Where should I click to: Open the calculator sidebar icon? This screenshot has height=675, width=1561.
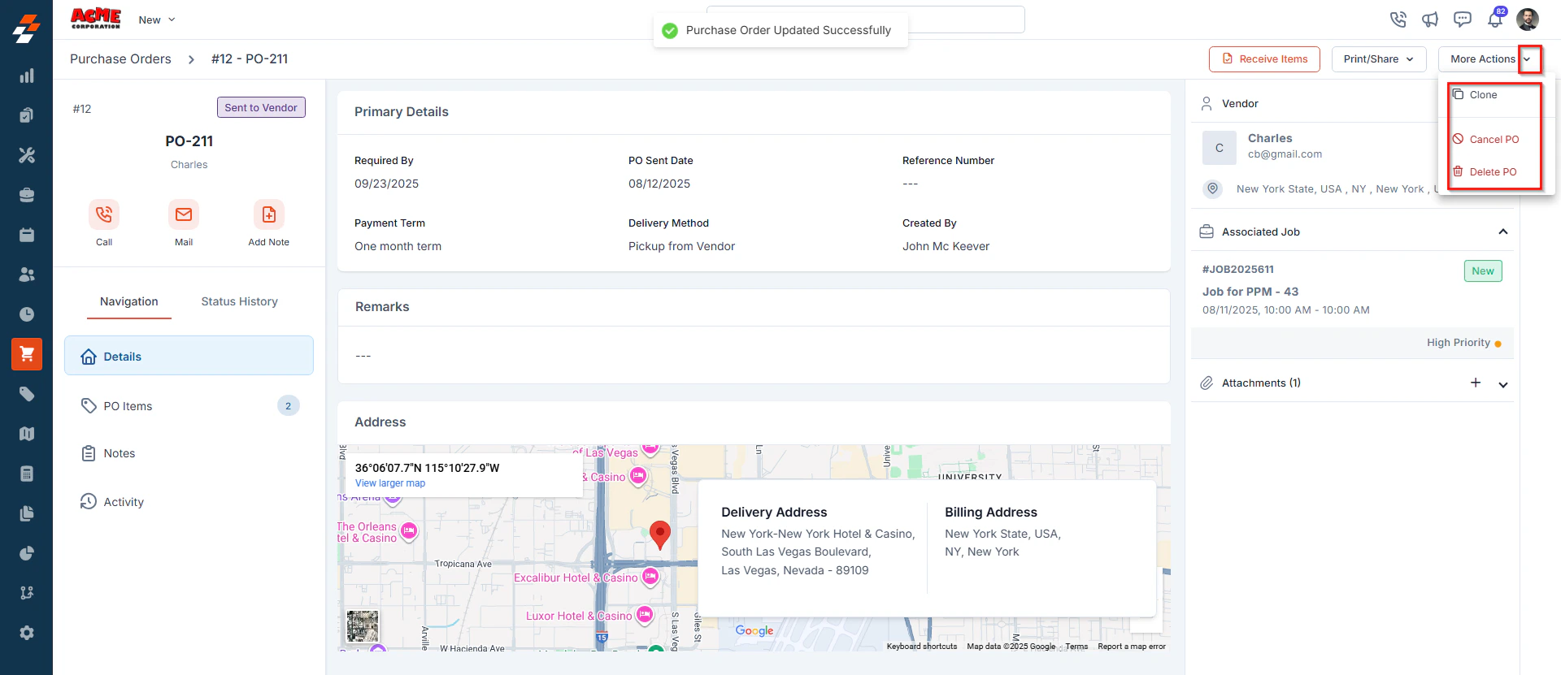tap(27, 474)
